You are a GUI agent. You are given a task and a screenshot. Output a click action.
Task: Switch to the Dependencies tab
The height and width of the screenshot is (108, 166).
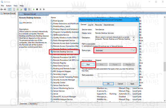tap(109, 25)
